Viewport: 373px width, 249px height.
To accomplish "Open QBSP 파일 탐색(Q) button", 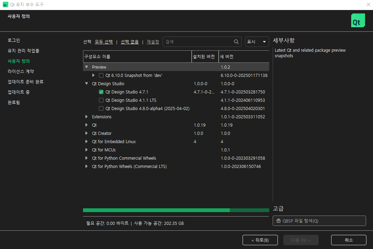I will pos(319,221).
